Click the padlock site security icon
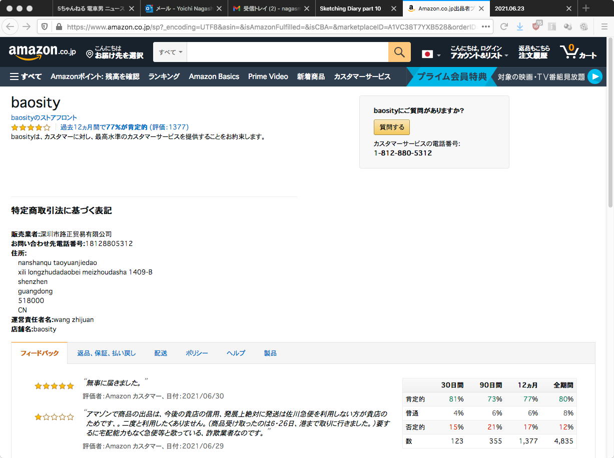Screen dimensions: 614x458 [x=59, y=27]
